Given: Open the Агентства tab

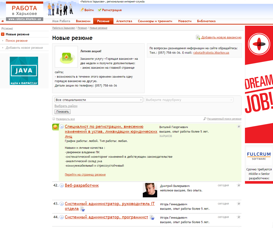Looking at the screenshot, I should coord(124,21).
